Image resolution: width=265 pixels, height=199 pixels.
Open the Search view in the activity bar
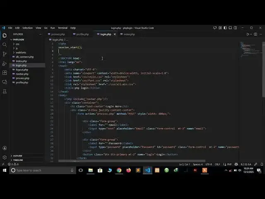[5, 45]
